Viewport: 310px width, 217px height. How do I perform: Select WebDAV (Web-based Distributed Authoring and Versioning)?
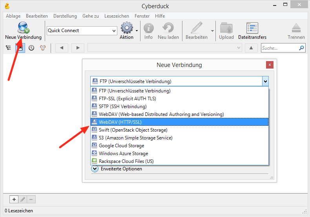coord(179,114)
